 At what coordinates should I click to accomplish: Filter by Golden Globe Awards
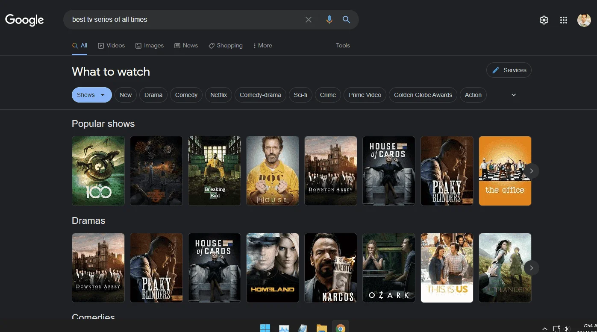(423, 95)
